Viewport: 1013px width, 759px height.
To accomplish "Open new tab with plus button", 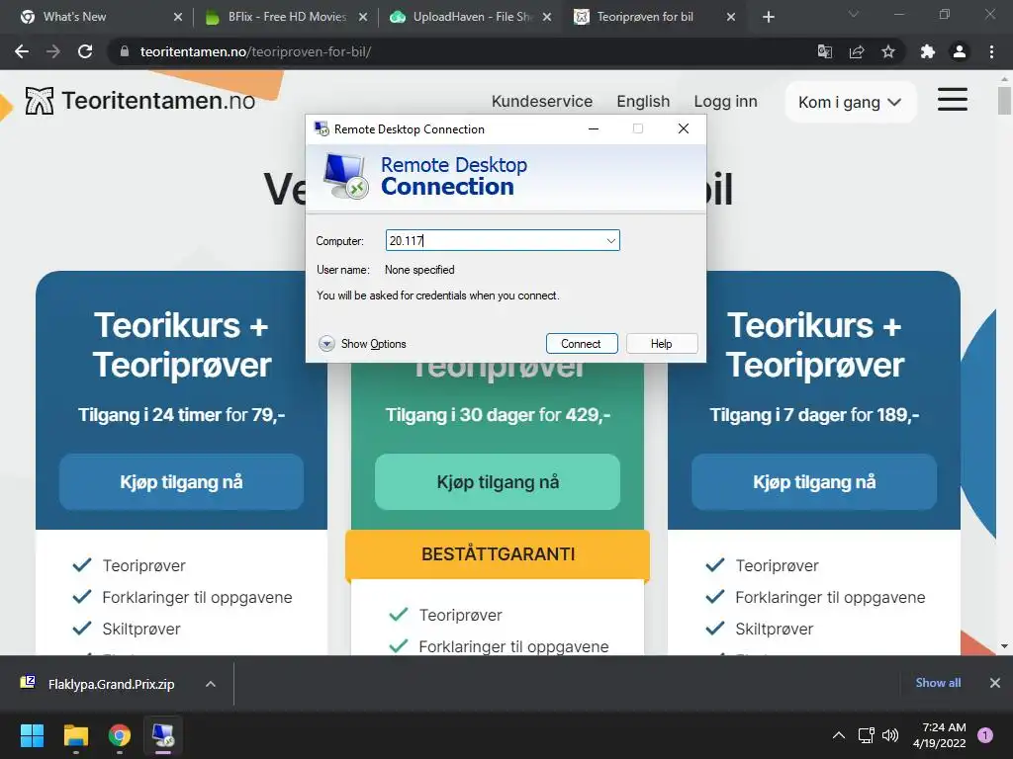I will pyautogui.click(x=768, y=17).
